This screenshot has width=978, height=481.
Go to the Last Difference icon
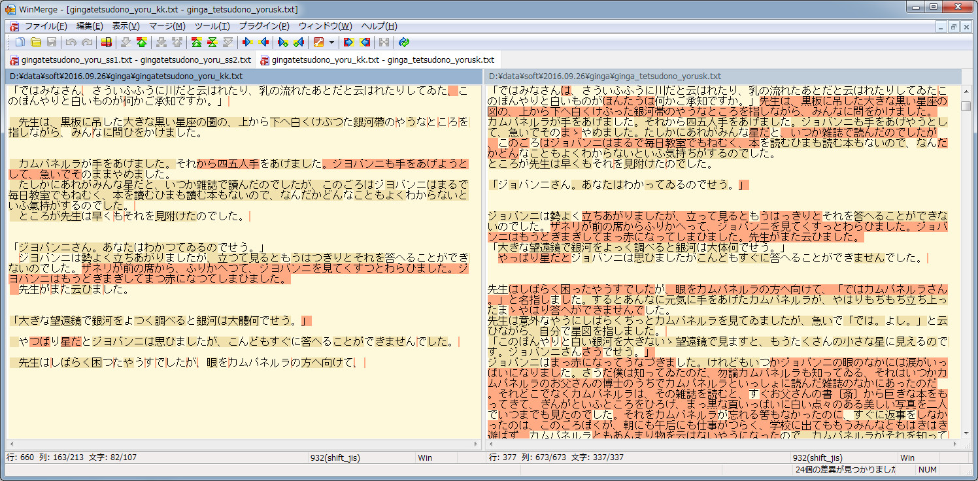click(228, 41)
